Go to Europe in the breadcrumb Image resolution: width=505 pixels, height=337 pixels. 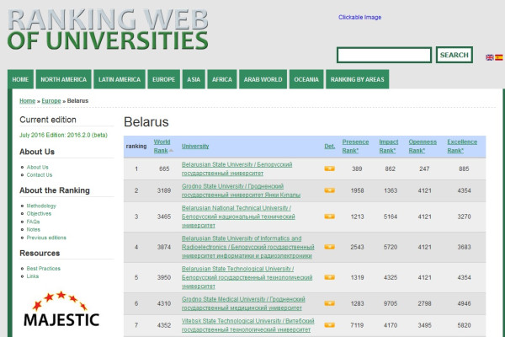pos(51,101)
